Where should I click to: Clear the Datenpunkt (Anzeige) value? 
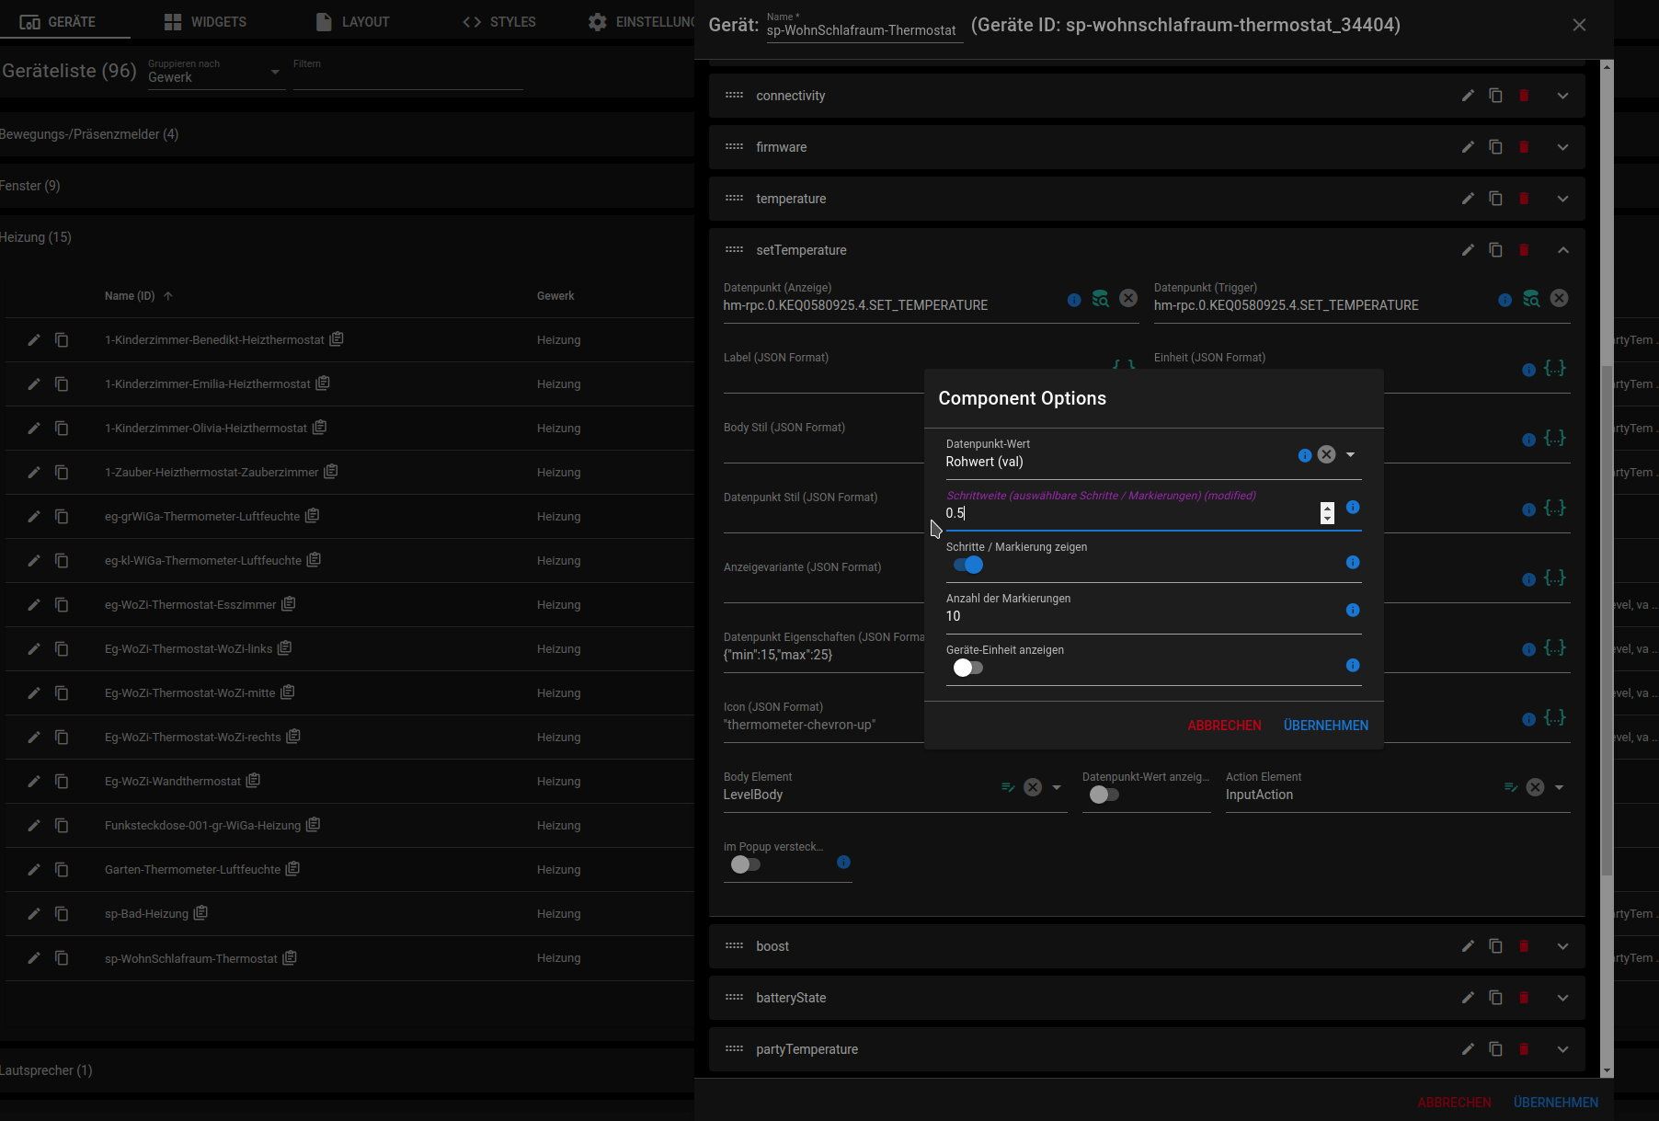tap(1128, 298)
